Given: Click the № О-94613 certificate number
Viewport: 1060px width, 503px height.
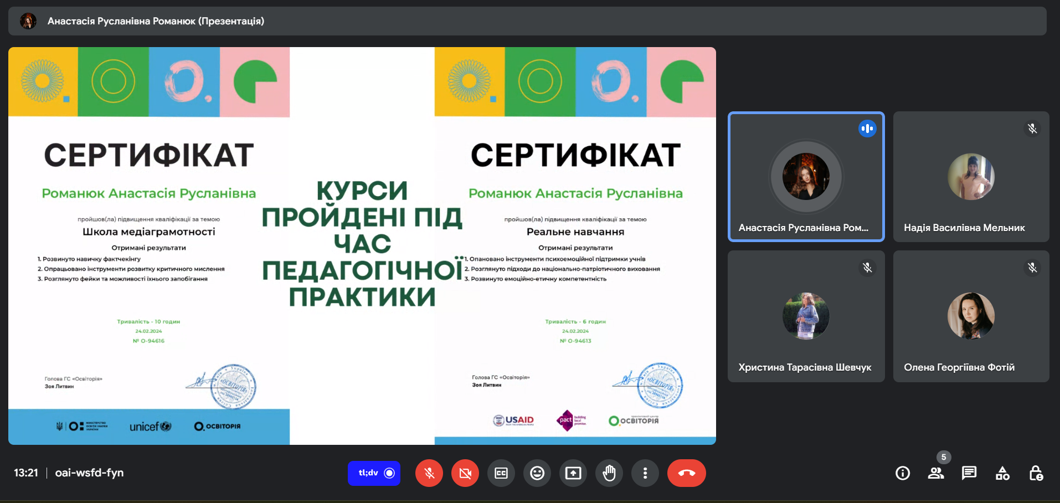Looking at the screenshot, I should tap(575, 341).
